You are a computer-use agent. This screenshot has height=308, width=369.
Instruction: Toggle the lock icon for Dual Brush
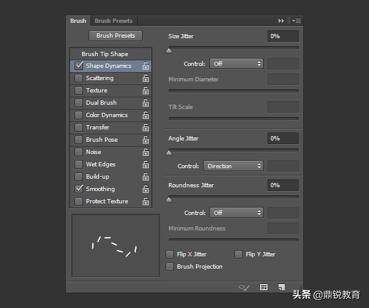146,103
